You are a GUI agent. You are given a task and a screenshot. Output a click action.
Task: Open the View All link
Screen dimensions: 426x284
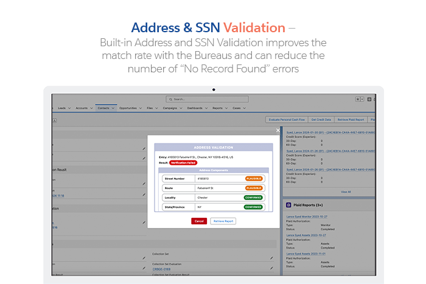coord(346,192)
